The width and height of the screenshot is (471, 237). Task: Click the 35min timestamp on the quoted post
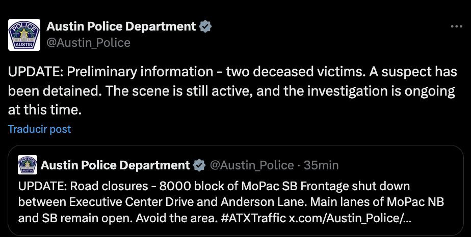[x=321, y=165]
